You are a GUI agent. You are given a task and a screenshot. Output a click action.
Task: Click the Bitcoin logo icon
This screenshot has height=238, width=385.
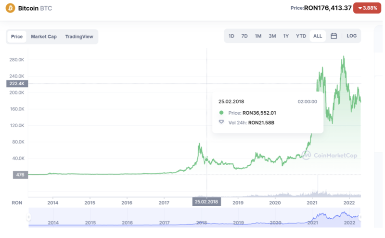[x=10, y=9]
